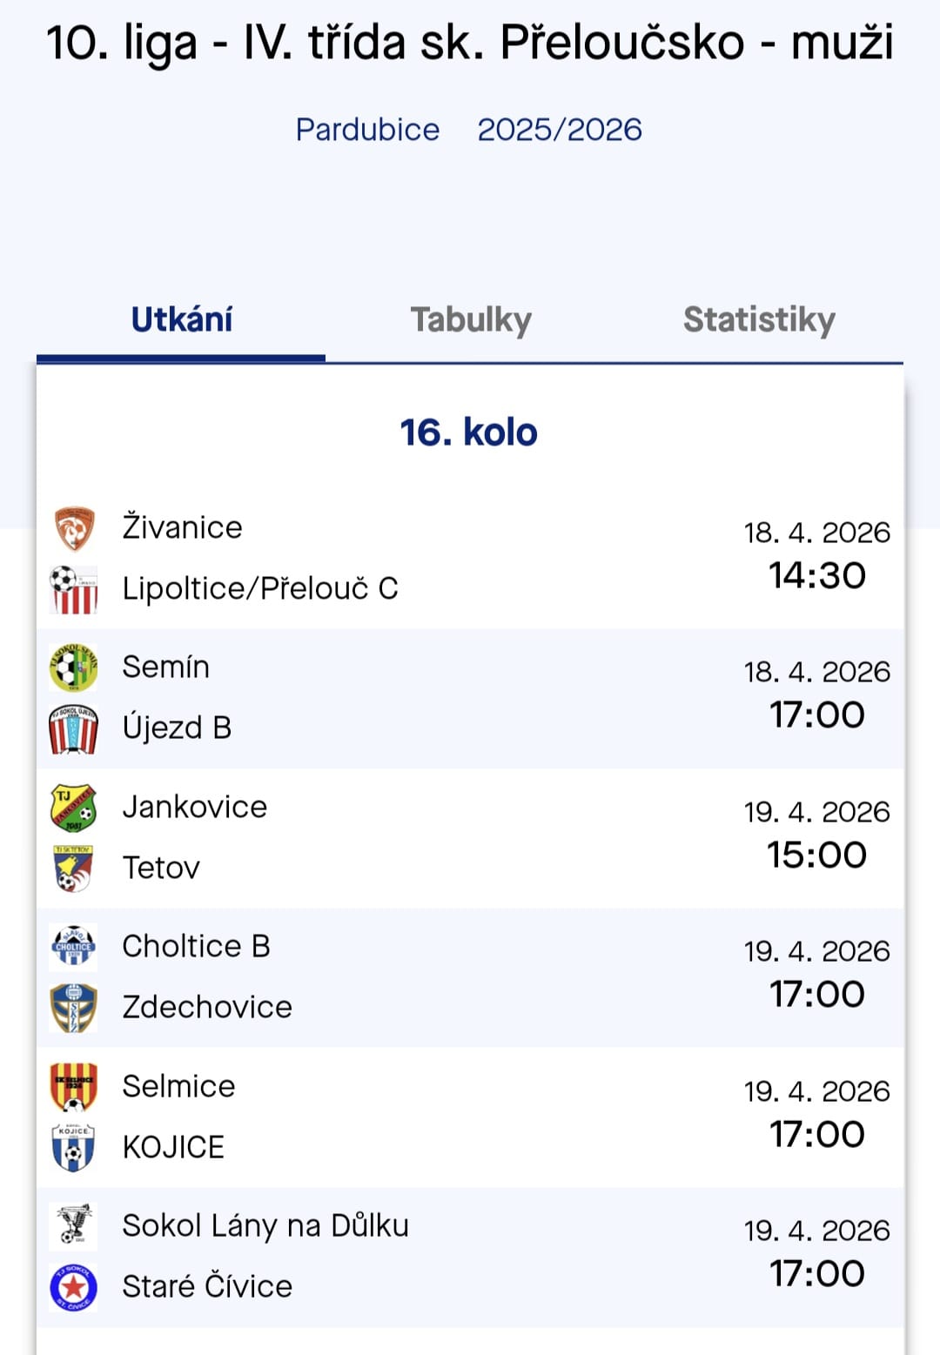Click the 16. kolo round heading
The image size is (940, 1355).
click(469, 433)
